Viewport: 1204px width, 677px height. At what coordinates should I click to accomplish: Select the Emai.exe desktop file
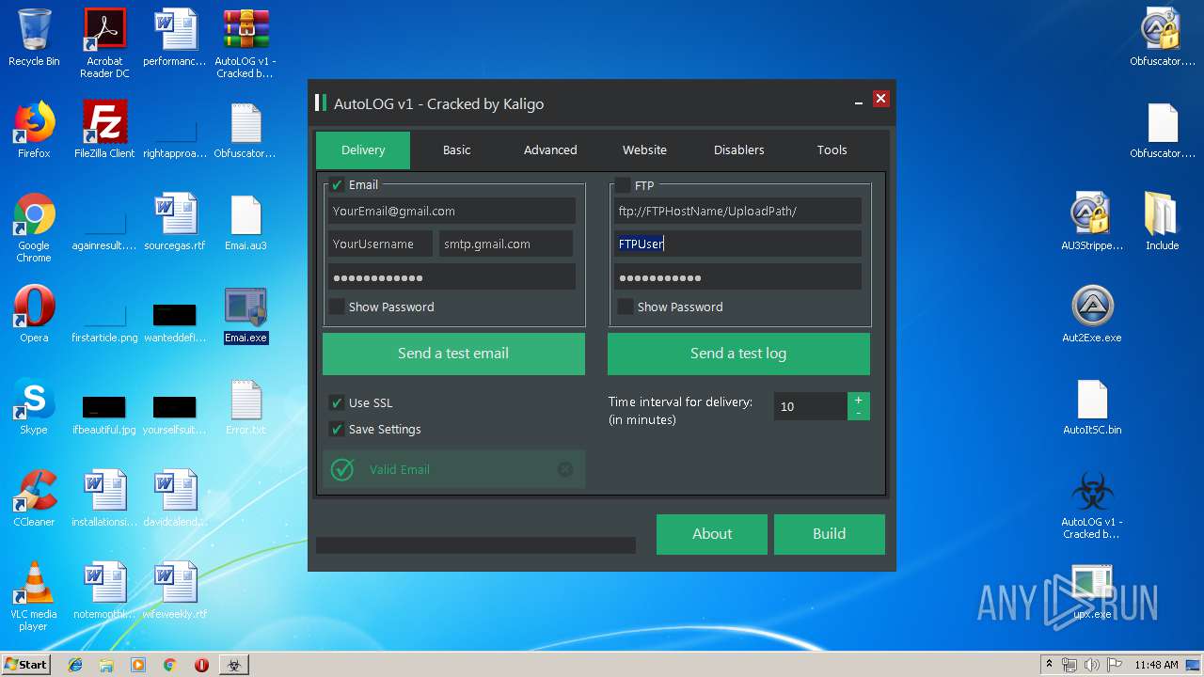pos(246,315)
